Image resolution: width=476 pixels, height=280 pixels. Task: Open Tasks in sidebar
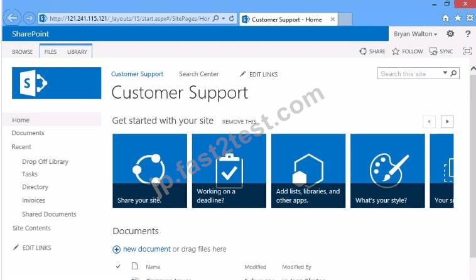pyautogui.click(x=30, y=174)
